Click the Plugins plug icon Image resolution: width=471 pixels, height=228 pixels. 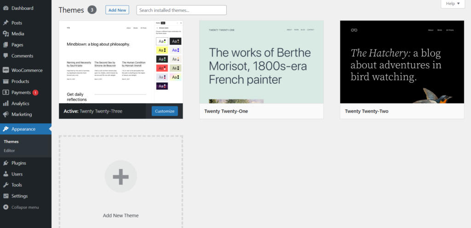click(6, 163)
